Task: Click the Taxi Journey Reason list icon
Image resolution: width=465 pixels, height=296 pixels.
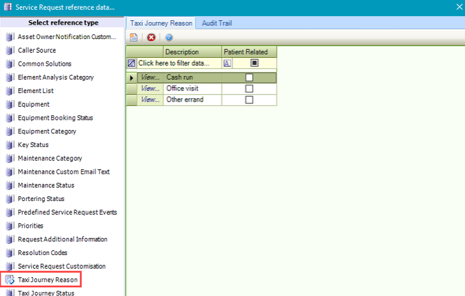Action: 9,280
